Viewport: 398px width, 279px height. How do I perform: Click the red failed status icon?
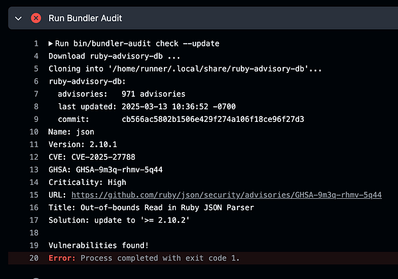pyautogui.click(x=36, y=19)
